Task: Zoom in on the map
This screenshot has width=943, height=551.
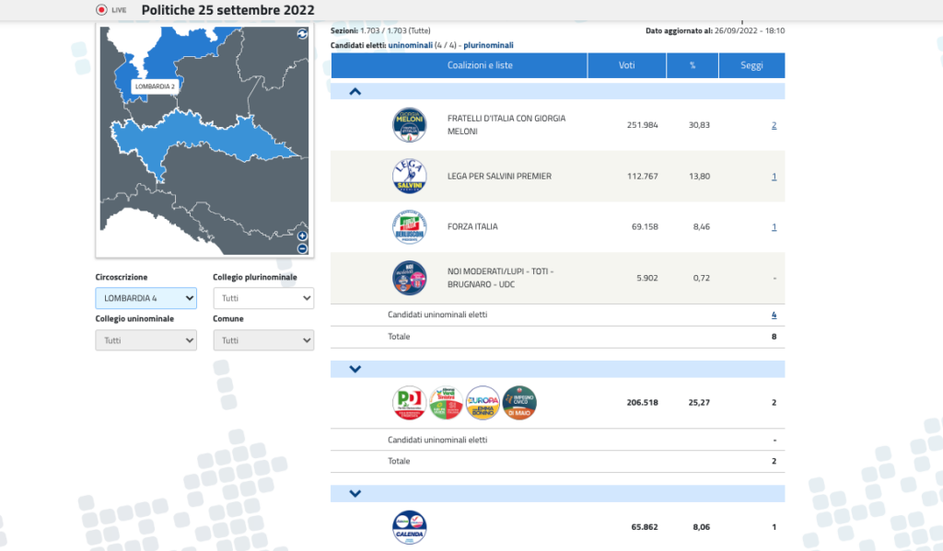Action: [x=302, y=236]
